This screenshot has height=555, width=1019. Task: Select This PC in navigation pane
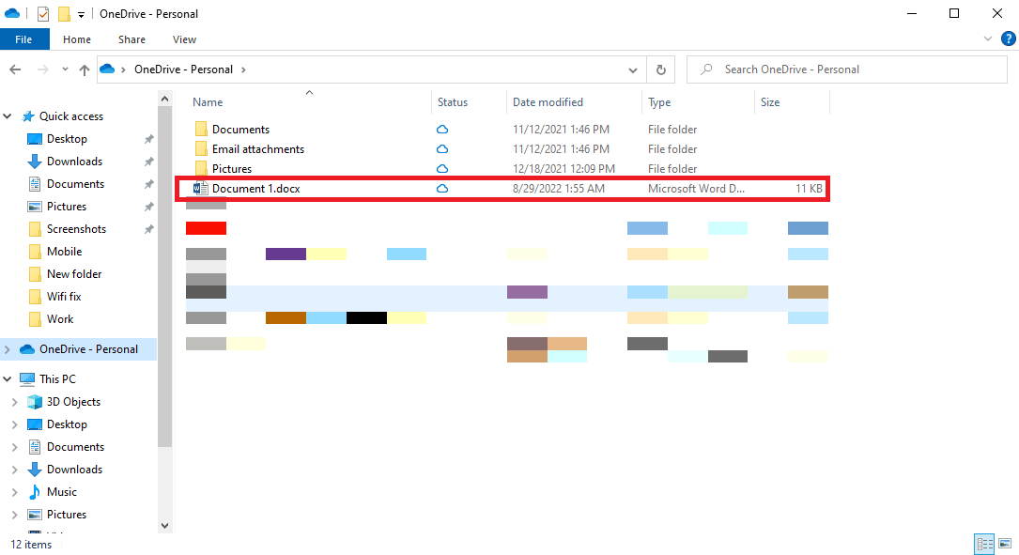click(x=57, y=378)
